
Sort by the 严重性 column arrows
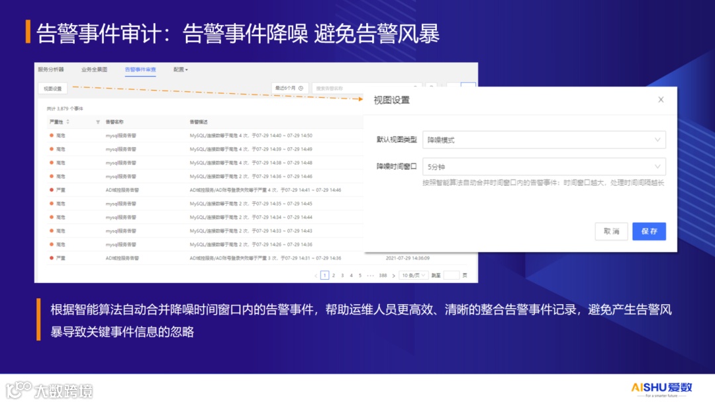click(68, 122)
